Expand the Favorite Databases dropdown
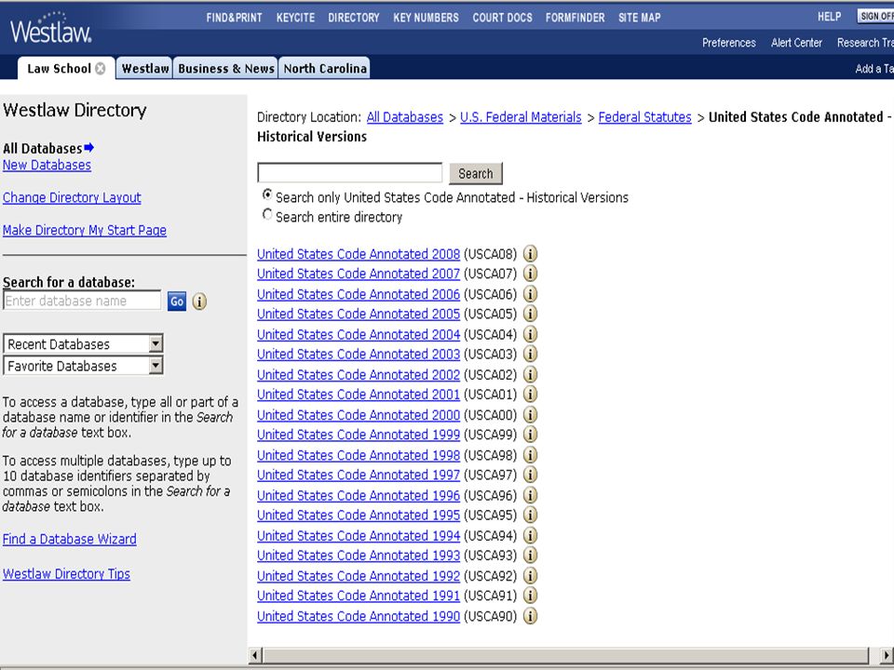This screenshot has width=894, height=670. tap(156, 365)
